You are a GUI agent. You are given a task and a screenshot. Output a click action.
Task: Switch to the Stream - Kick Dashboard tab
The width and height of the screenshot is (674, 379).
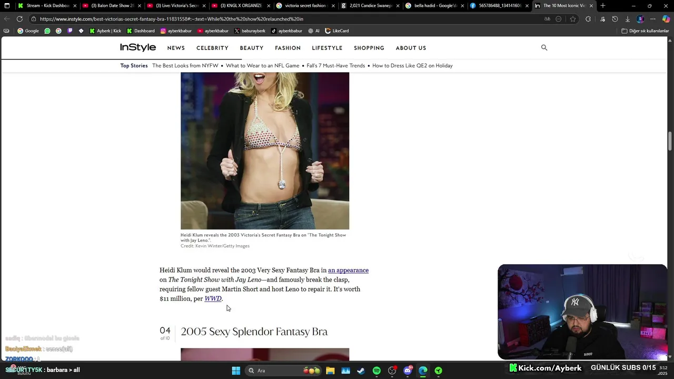tap(46, 6)
